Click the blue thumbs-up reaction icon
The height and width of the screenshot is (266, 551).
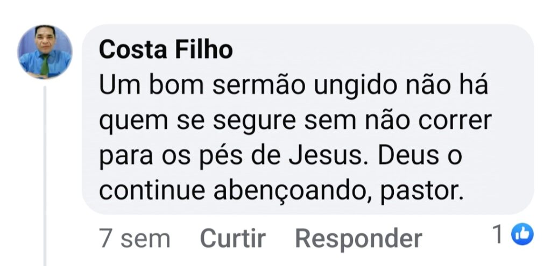pyautogui.click(x=521, y=234)
